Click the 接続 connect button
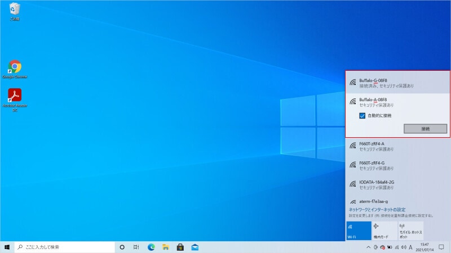Viewport: 451px width, 253px height. 425,129
